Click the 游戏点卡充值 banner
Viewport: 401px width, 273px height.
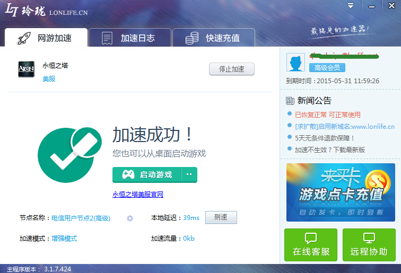point(341,192)
